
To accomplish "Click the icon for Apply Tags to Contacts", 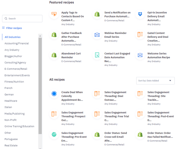I will [x=54, y=14].
